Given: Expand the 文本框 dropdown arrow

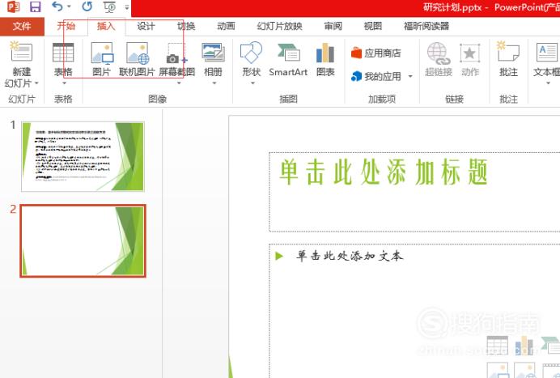Looking at the screenshot, I should coord(548,83).
